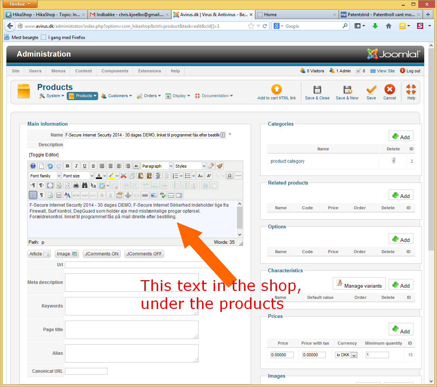Expand the Orders dropdown menu
Image resolution: width=437 pixels, height=387 pixels.
149,96
